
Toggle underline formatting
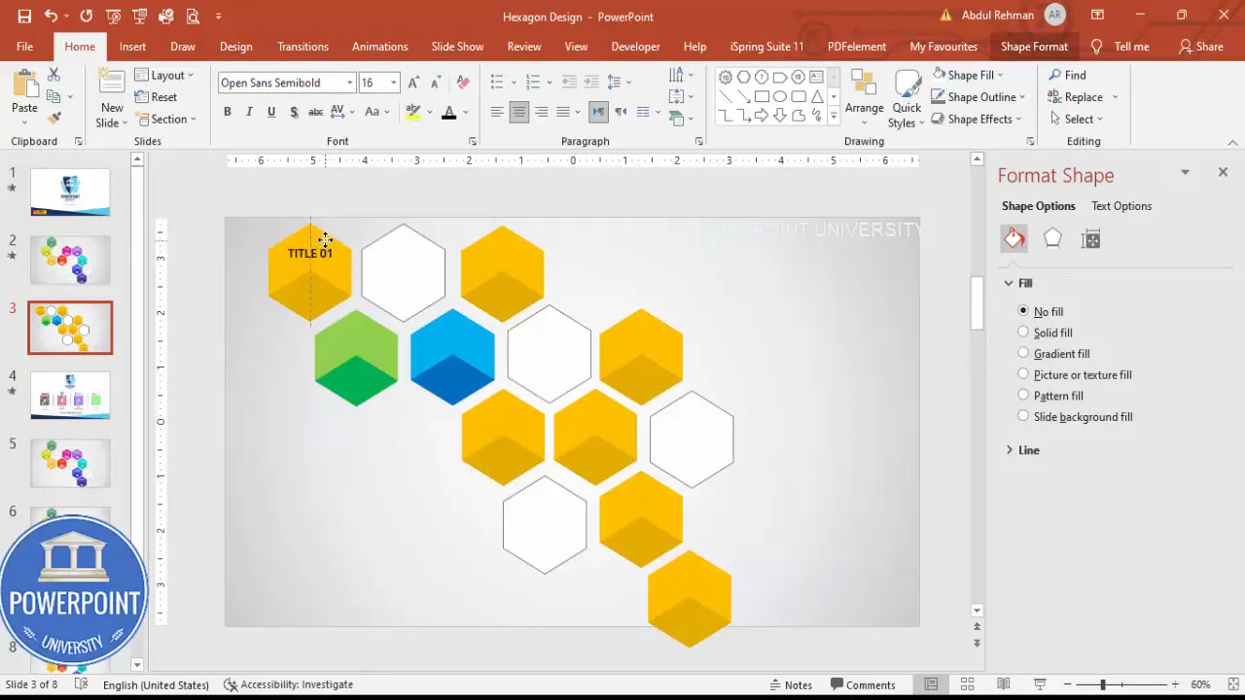click(x=271, y=112)
